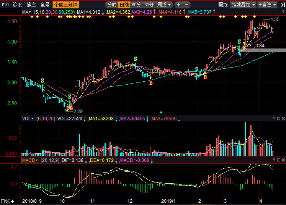Switch to 分时 intraday view
286x205 pixels.
point(111,5)
